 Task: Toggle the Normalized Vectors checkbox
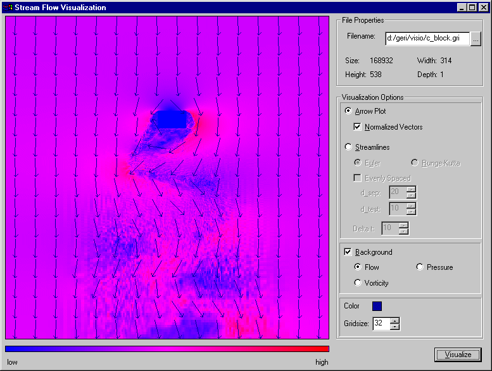point(358,127)
